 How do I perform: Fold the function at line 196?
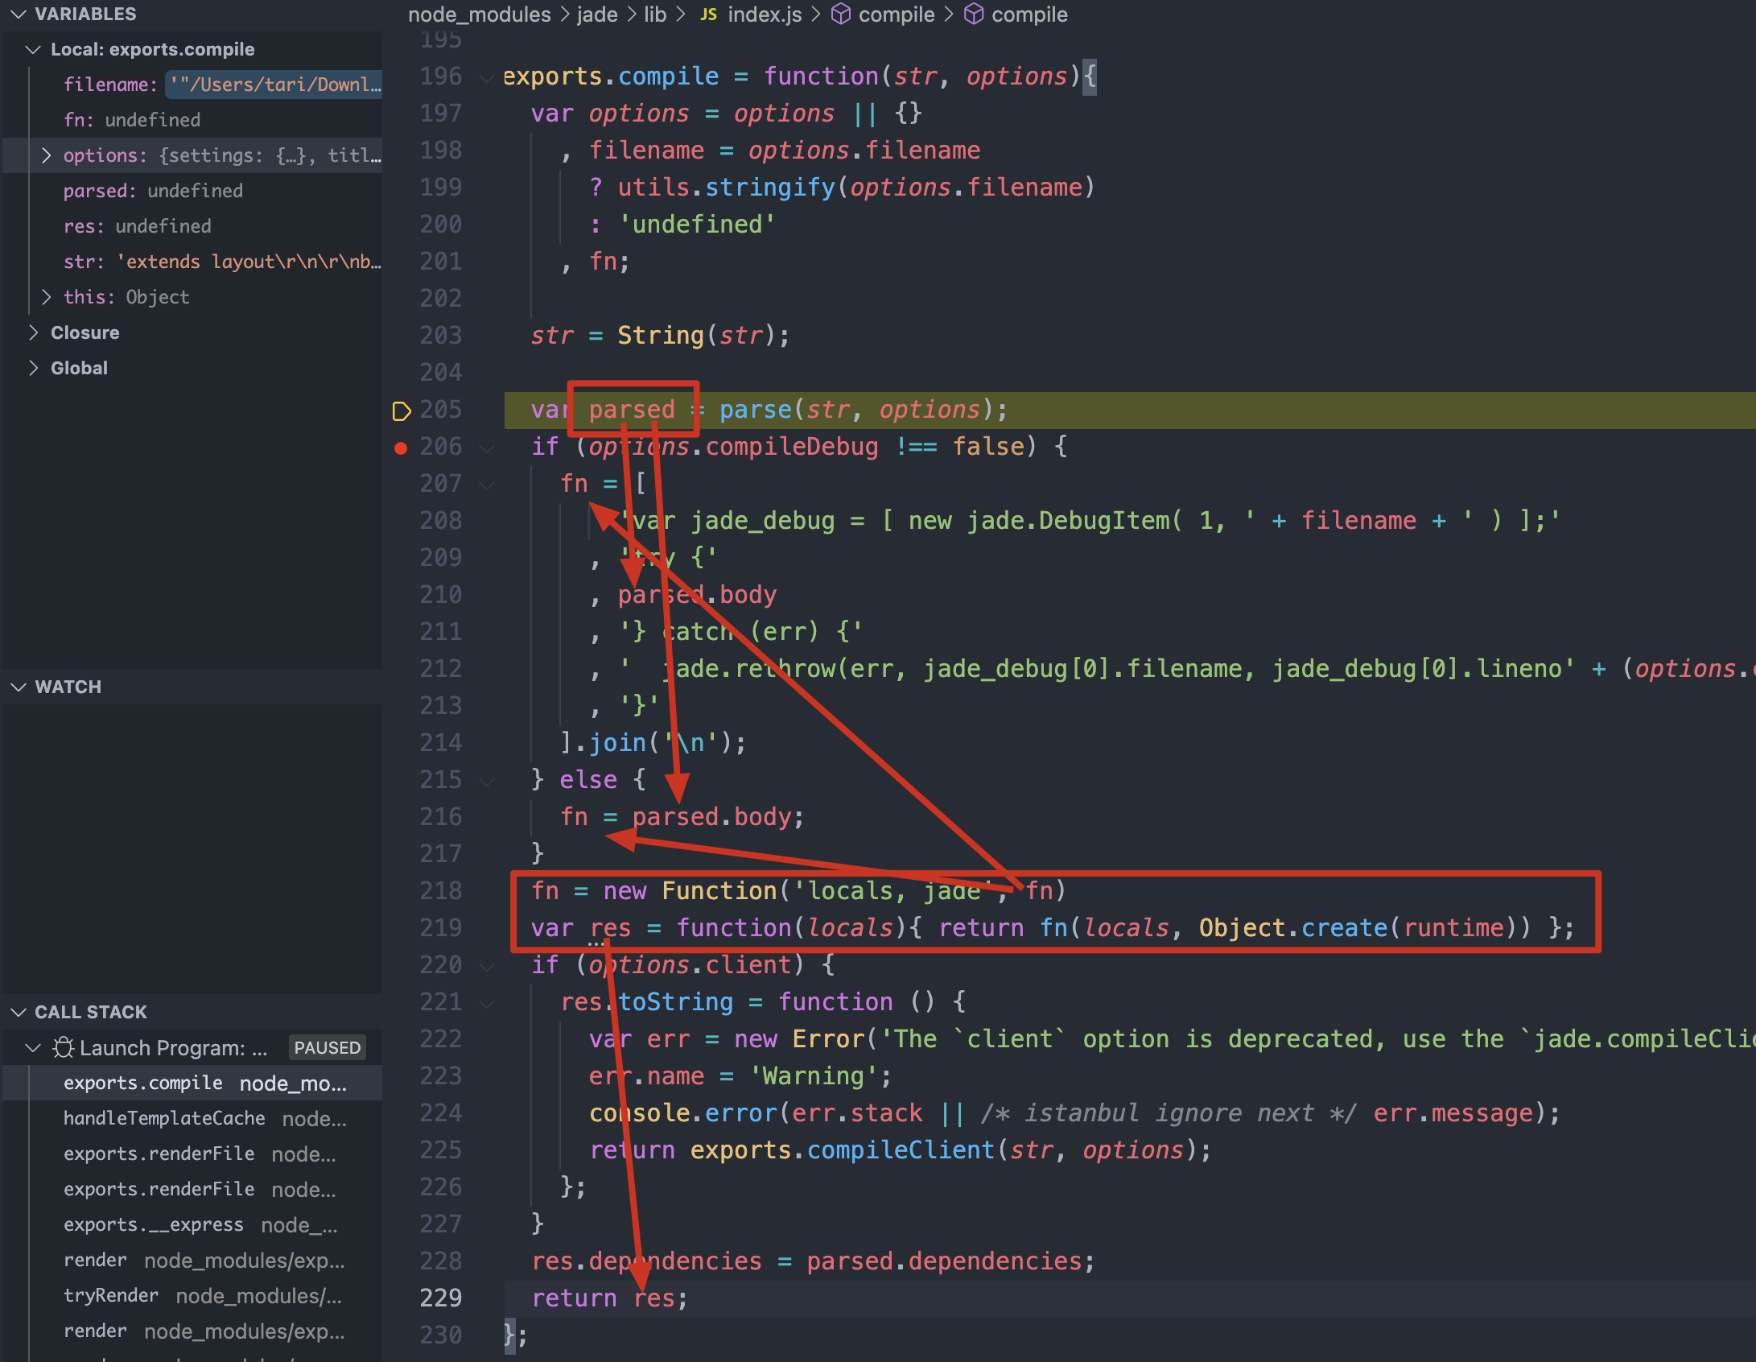click(487, 77)
